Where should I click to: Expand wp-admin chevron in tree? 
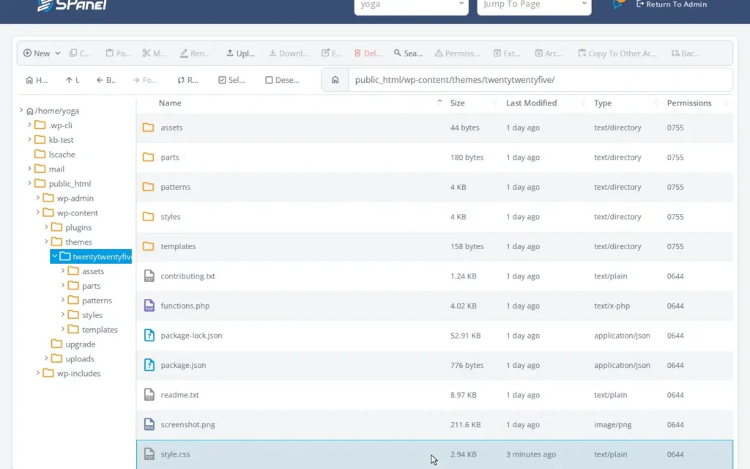38,198
